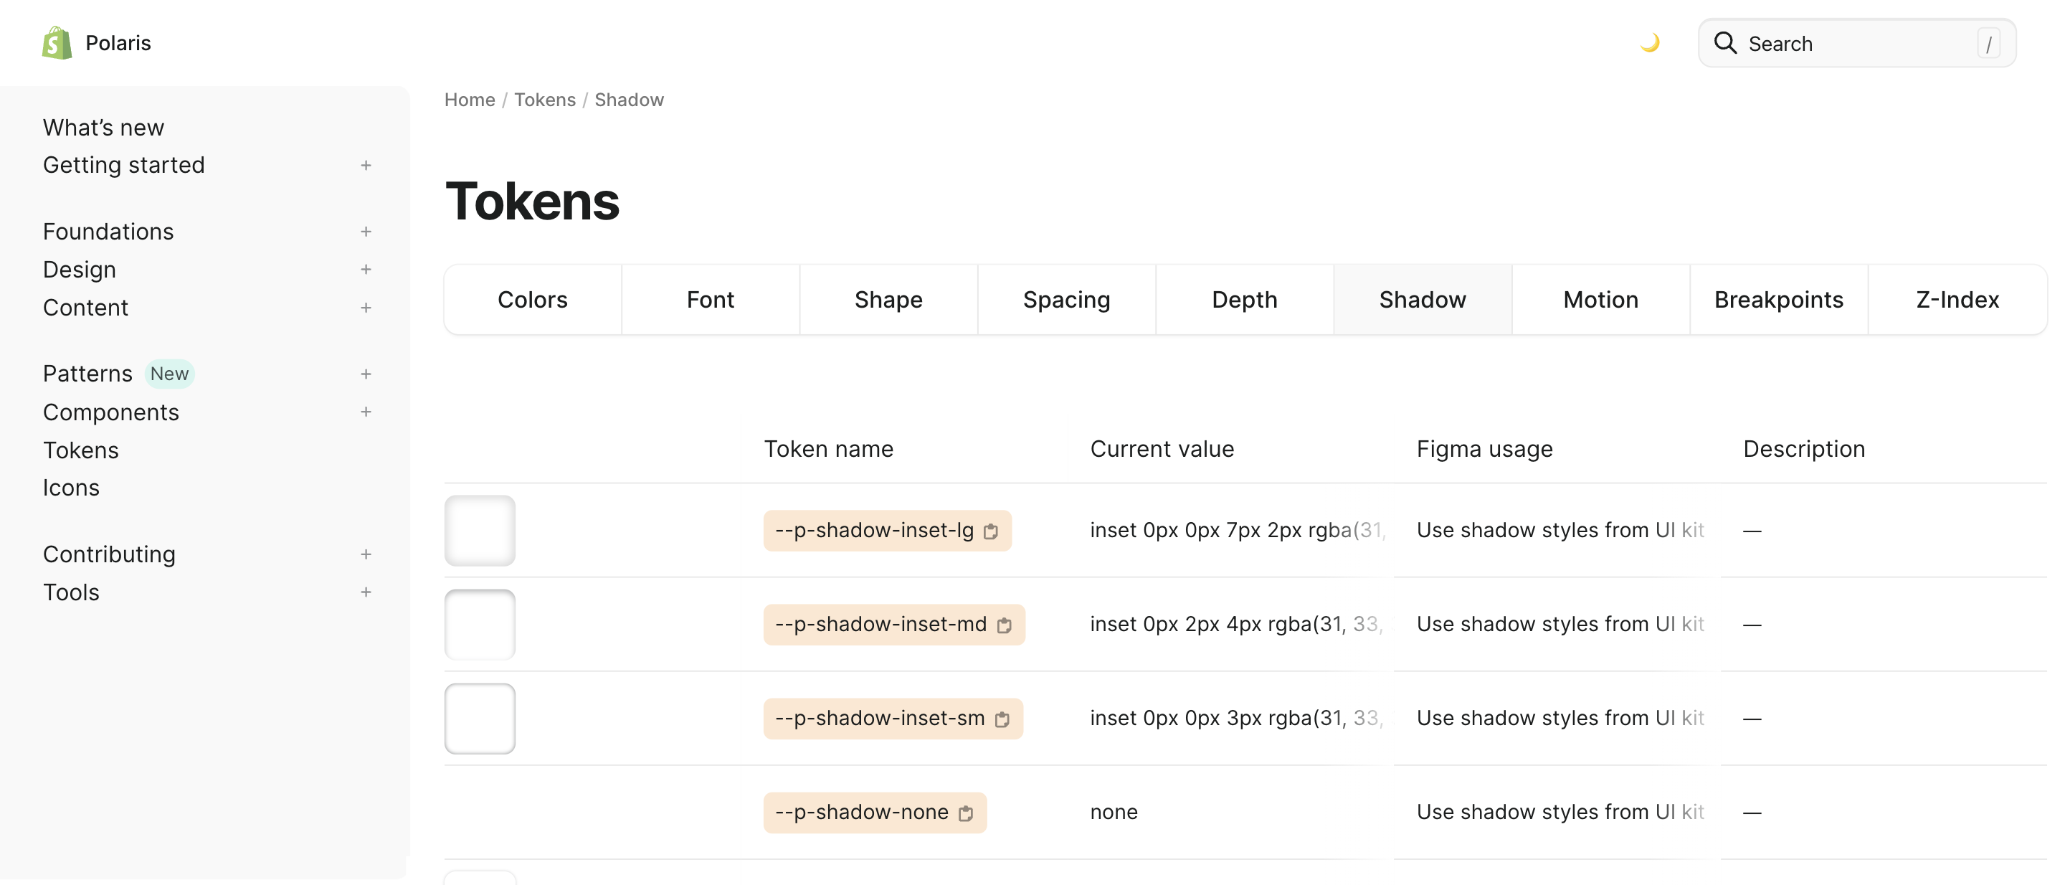Click the search magnifier icon
This screenshot has height=885, width=2065.
tap(1725, 43)
